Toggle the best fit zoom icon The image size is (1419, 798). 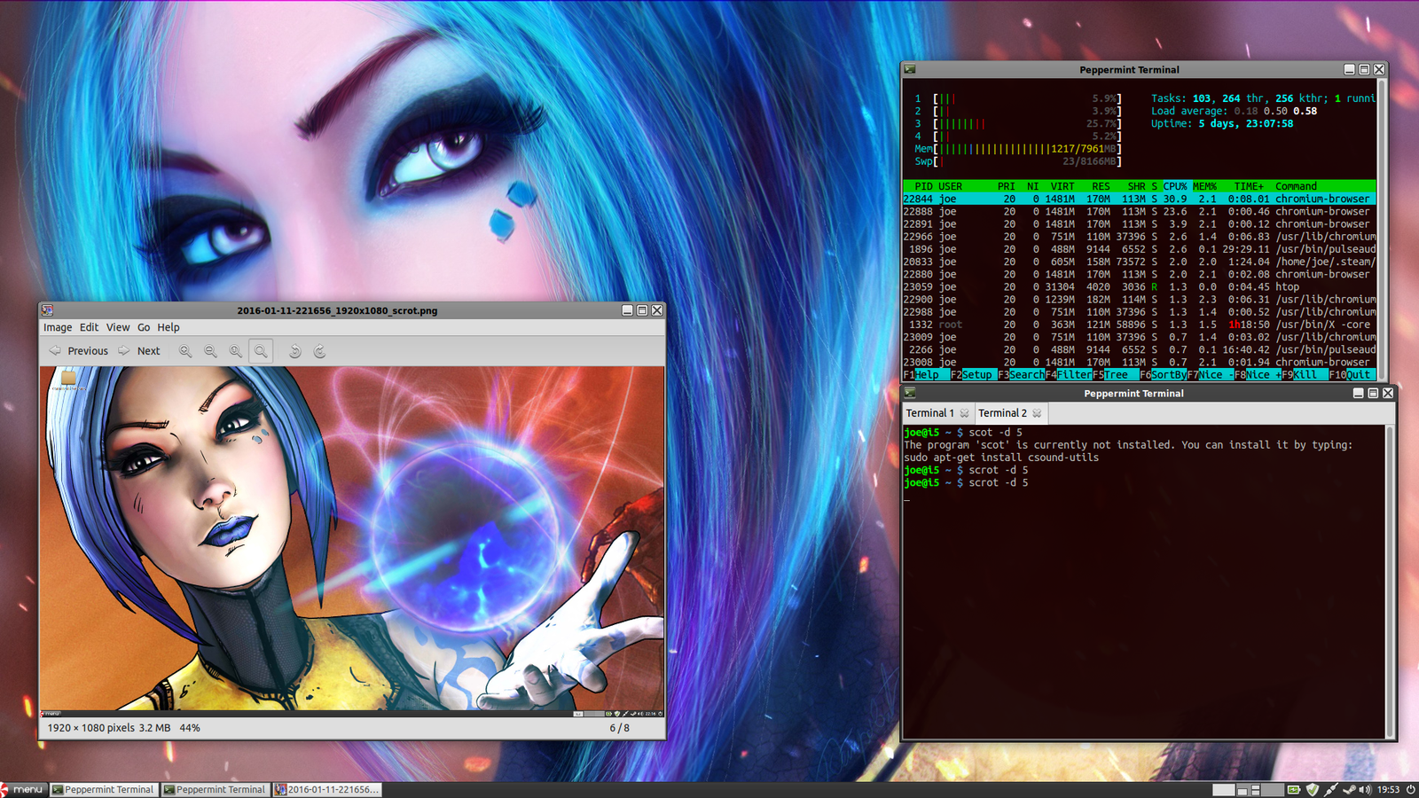pyautogui.click(x=261, y=351)
